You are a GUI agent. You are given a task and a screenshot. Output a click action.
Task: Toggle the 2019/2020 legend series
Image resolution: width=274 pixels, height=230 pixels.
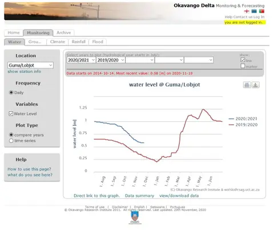pos(243,125)
